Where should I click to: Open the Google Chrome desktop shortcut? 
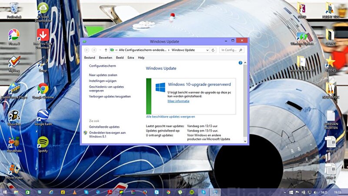[x=43, y=89]
